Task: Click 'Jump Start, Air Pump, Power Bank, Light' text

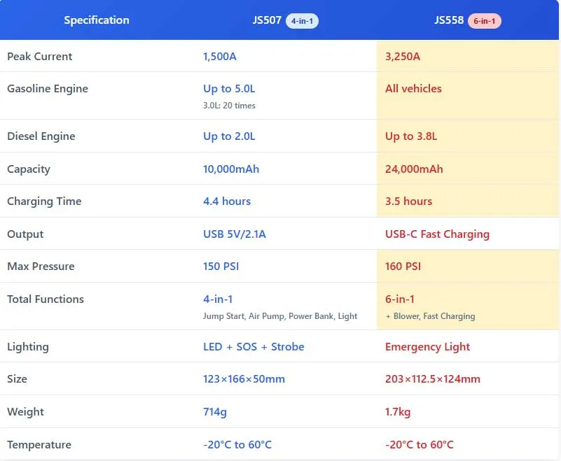Action: click(280, 316)
